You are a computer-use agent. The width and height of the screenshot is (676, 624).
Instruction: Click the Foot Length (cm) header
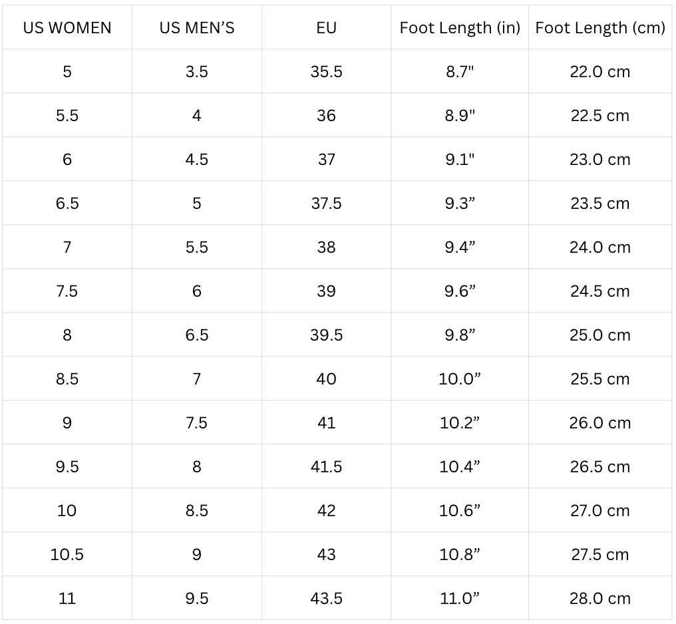(600, 28)
